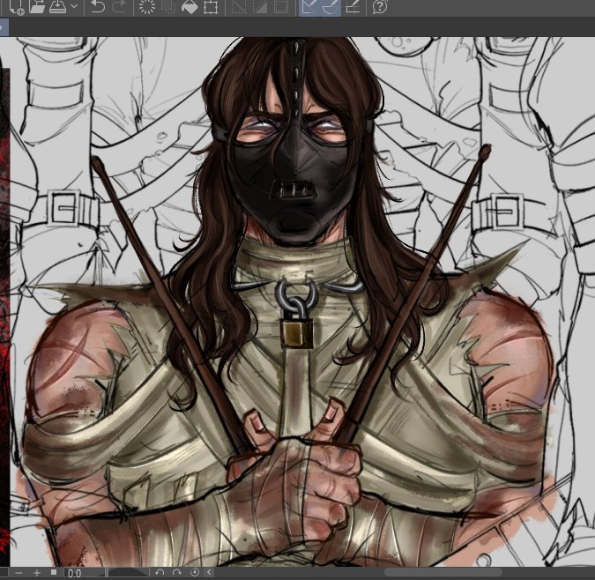595x580 pixels.
Task: Click the fit-to-screen square icon
Action: (54, 572)
